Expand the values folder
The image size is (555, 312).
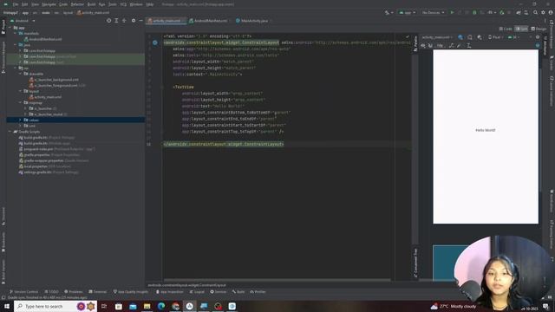pyautogui.click(x=21, y=120)
